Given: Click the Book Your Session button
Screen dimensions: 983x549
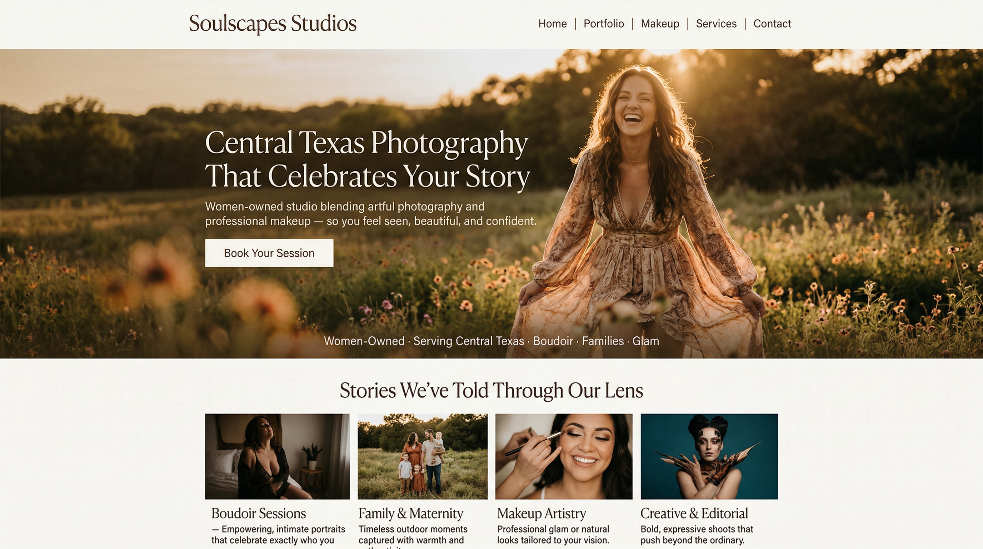Looking at the screenshot, I should point(269,253).
